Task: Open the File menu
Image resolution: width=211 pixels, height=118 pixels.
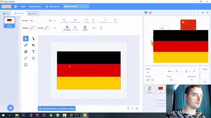Action: click(23, 7)
